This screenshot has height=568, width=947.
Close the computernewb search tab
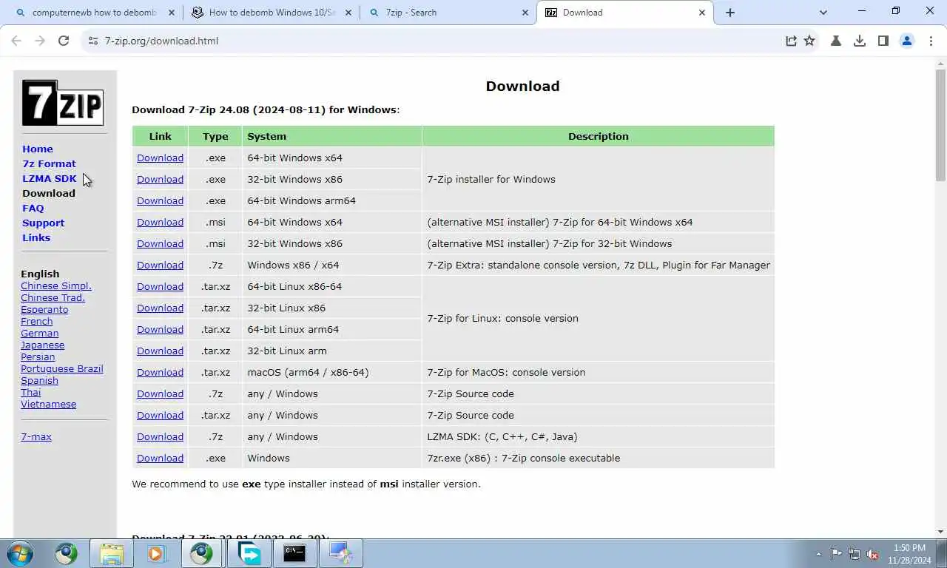pos(172,13)
